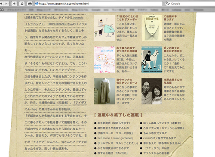Open 椿野恵里子が表現するもの link

[113, 128]
